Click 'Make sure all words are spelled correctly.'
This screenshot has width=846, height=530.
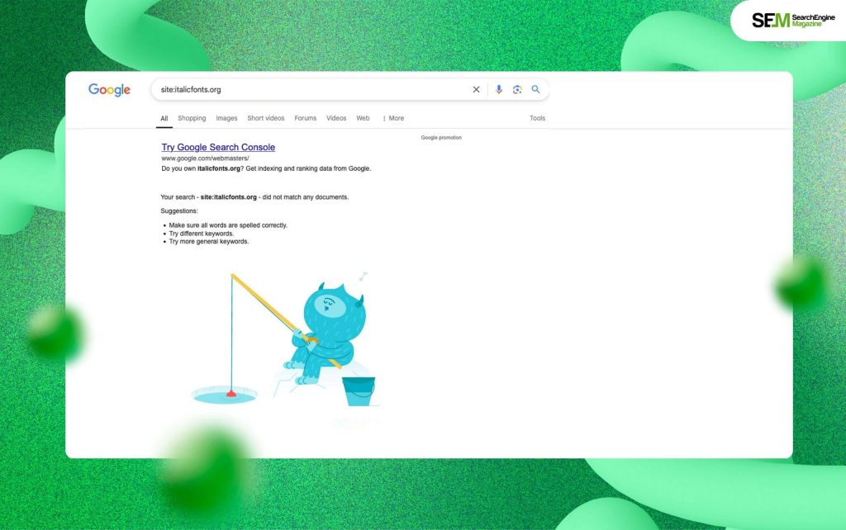click(x=228, y=225)
